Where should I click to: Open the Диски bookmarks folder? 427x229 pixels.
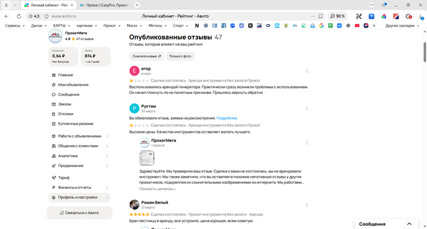38,26
